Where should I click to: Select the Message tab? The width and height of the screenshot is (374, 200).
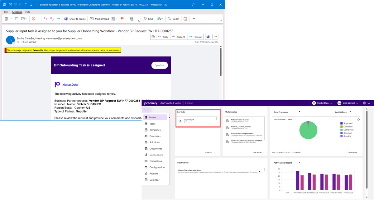tap(17, 12)
